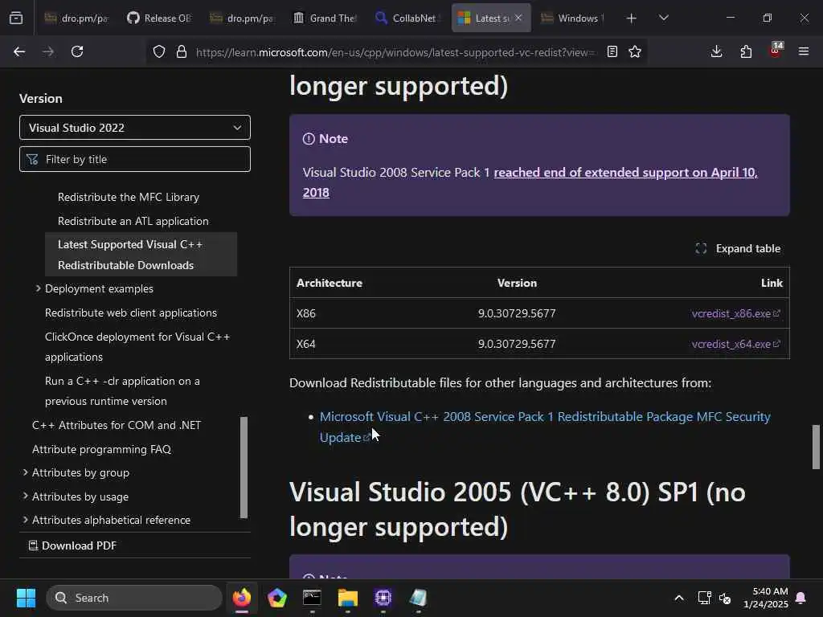
Task: Click the taskbar Search box
Action: [x=134, y=598]
